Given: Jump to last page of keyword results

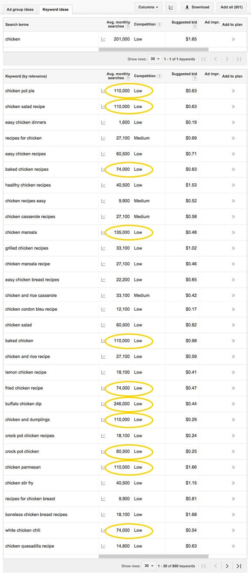Looking at the screenshot, I should point(239,566).
